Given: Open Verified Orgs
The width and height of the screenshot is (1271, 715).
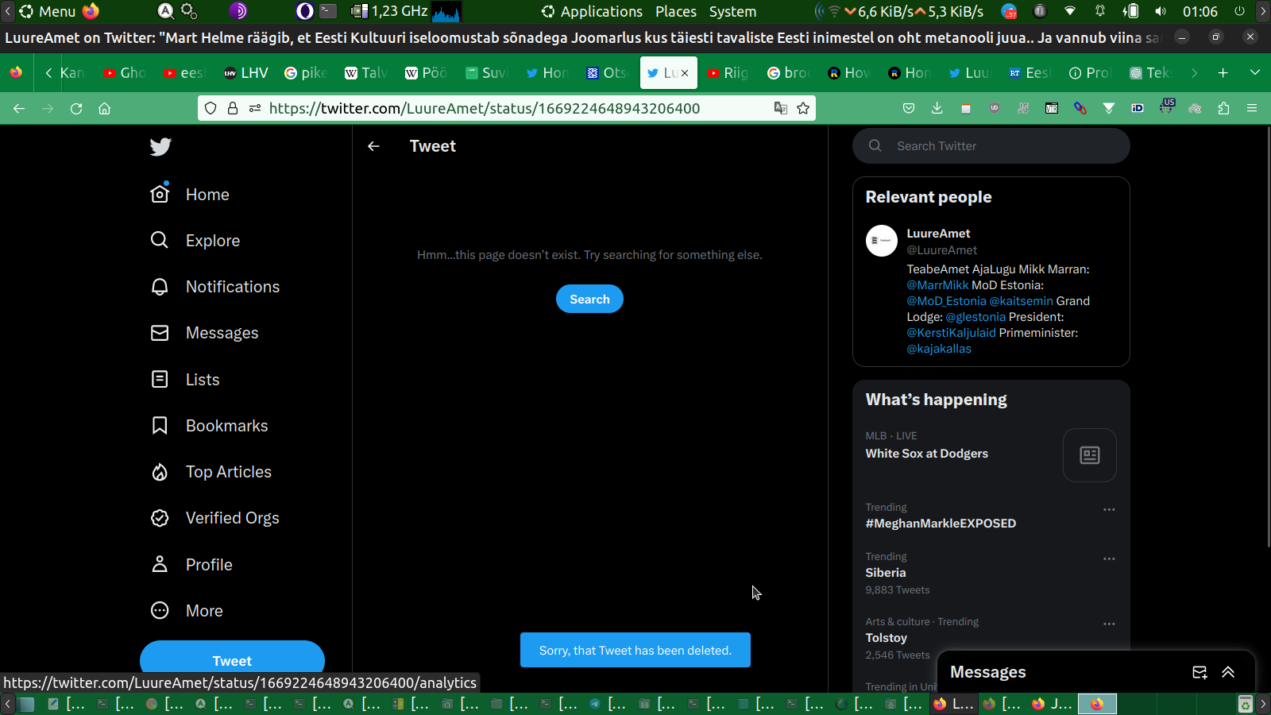Looking at the screenshot, I should click(x=215, y=518).
